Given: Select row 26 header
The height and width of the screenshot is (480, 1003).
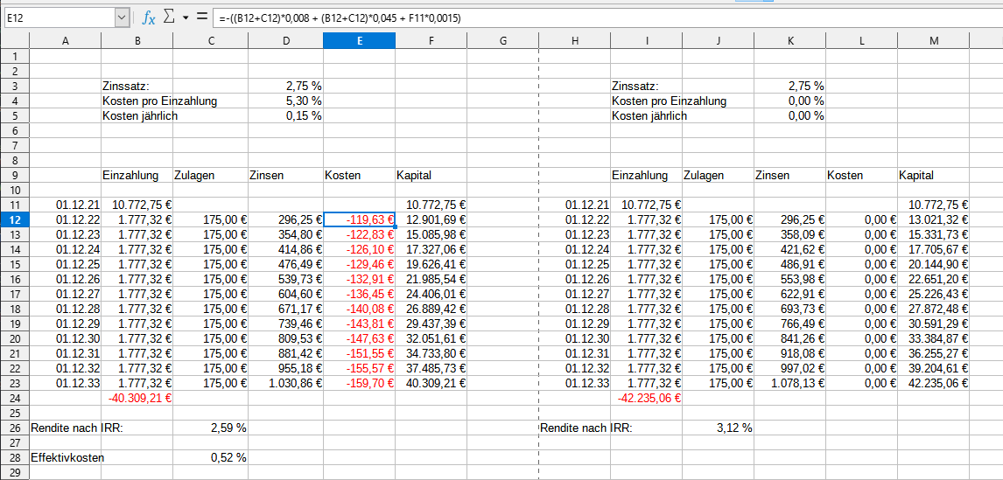Looking at the screenshot, I should [14, 428].
